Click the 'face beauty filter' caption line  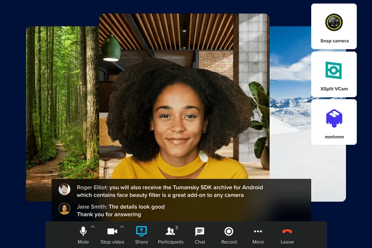click(160, 195)
